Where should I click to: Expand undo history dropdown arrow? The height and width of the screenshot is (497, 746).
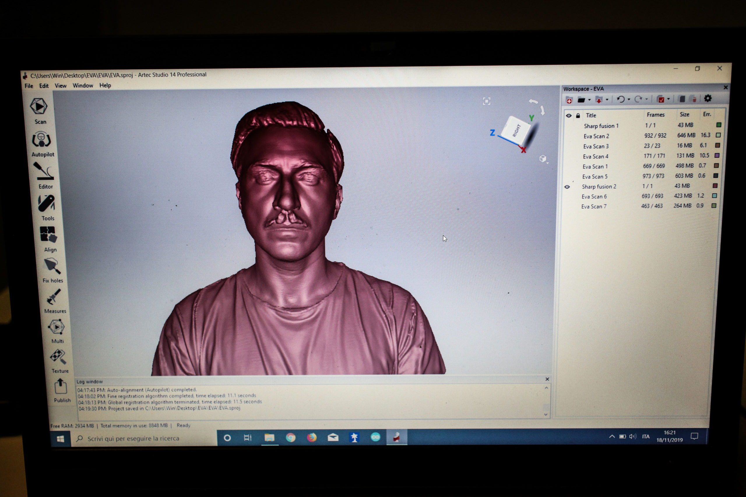click(x=629, y=100)
